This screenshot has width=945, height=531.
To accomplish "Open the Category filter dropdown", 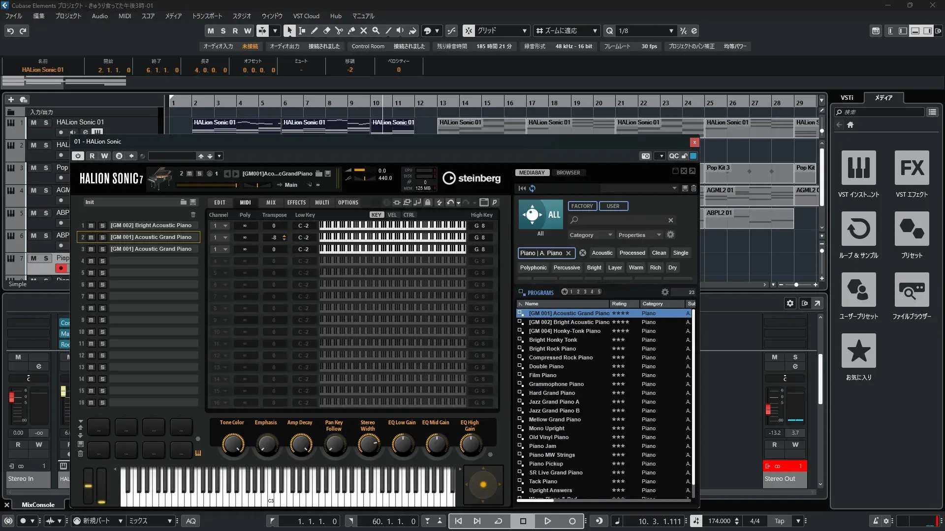I will pyautogui.click(x=591, y=235).
